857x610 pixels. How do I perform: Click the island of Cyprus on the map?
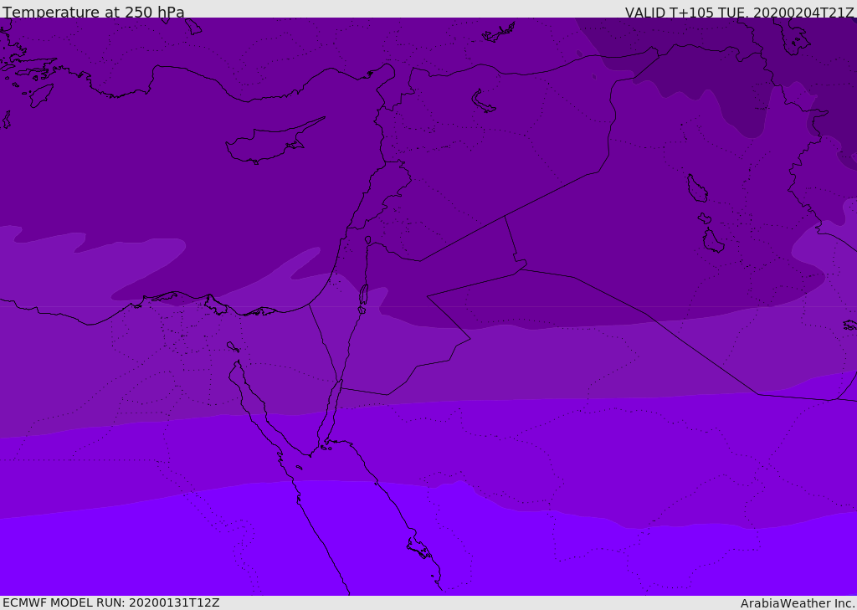click(x=274, y=141)
